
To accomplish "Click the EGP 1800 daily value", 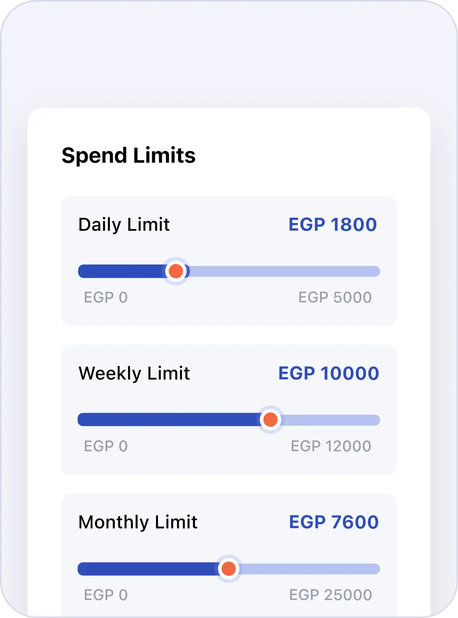I will tap(332, 224).
